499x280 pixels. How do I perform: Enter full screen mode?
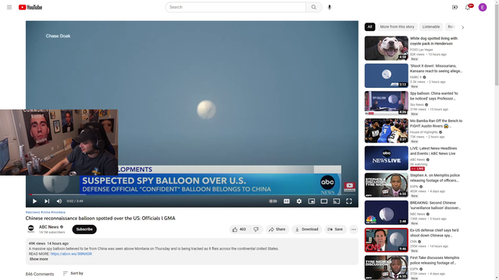349,201
